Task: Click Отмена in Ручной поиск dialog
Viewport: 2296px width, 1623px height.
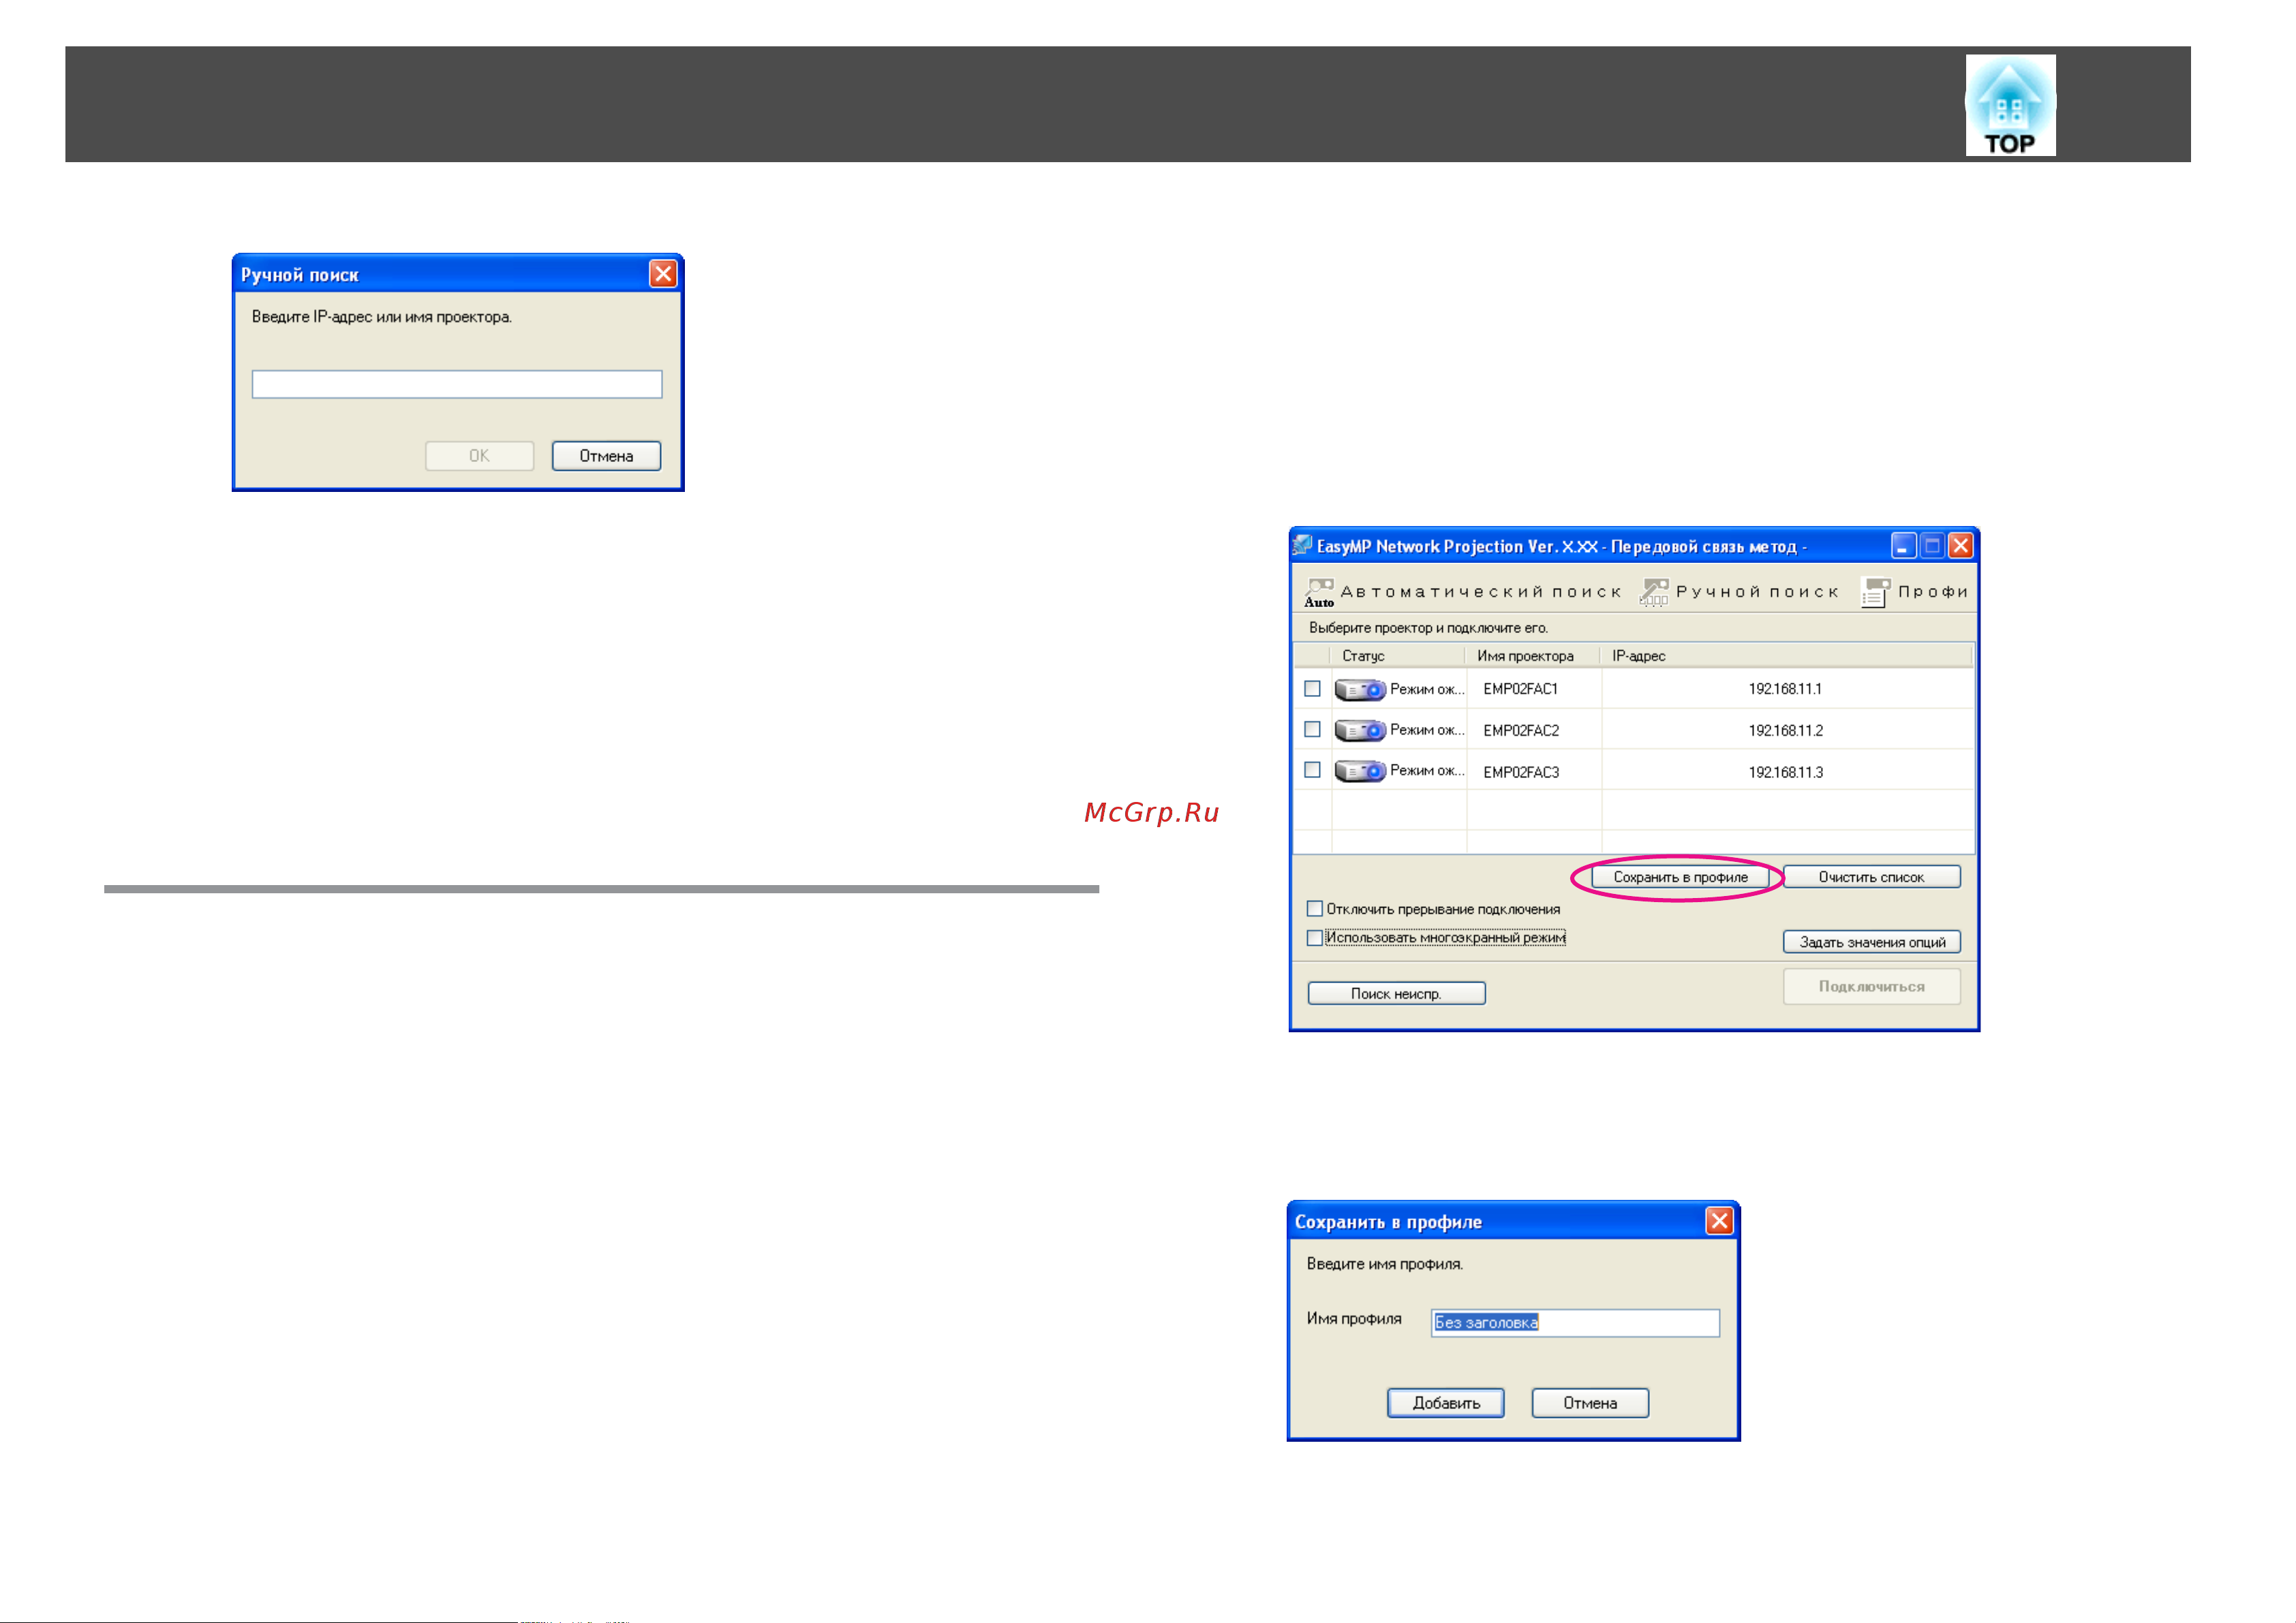Action: (x=606, y=456)
